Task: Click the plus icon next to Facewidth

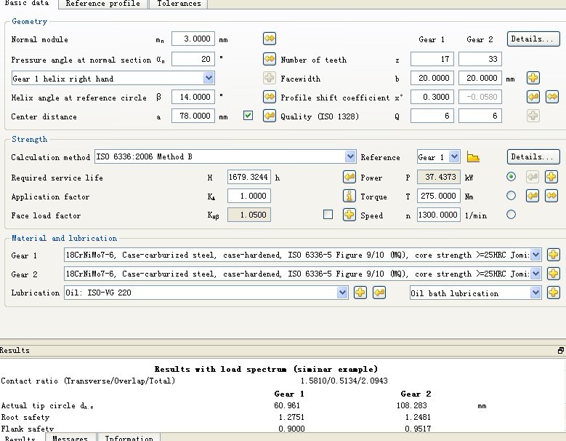Action: coord(533,78)
